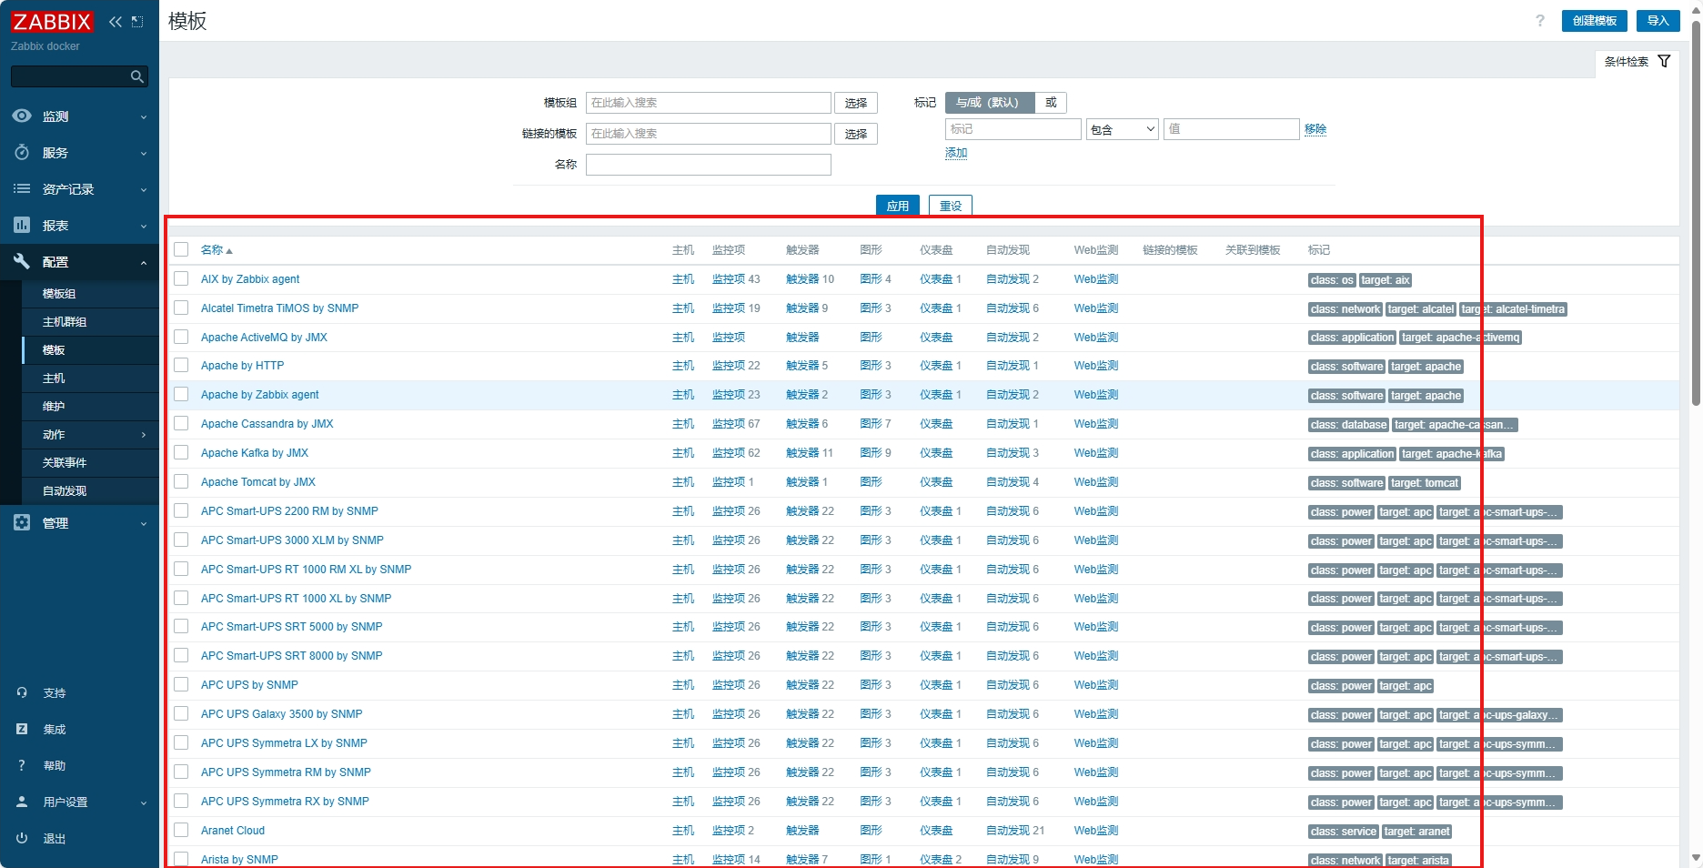Click the 创建模板 button

pos(1594,21)
